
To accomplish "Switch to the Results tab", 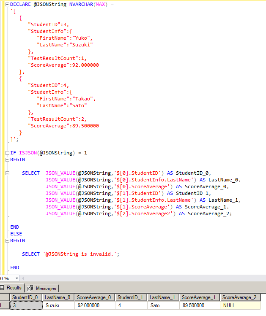I will 14,288.
